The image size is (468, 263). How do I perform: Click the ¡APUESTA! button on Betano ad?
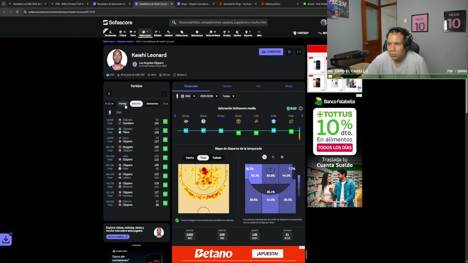click(x=267, y=254)
